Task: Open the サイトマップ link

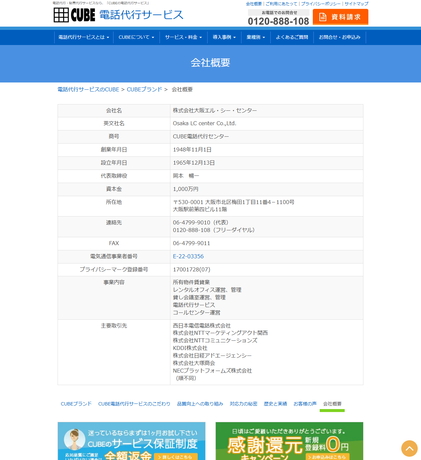Action: [x=357, y=4]
